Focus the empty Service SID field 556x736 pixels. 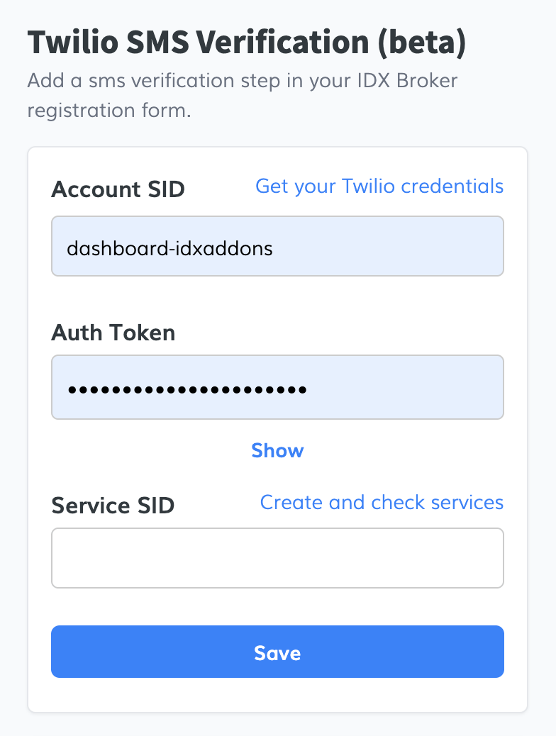click(277, 558)
